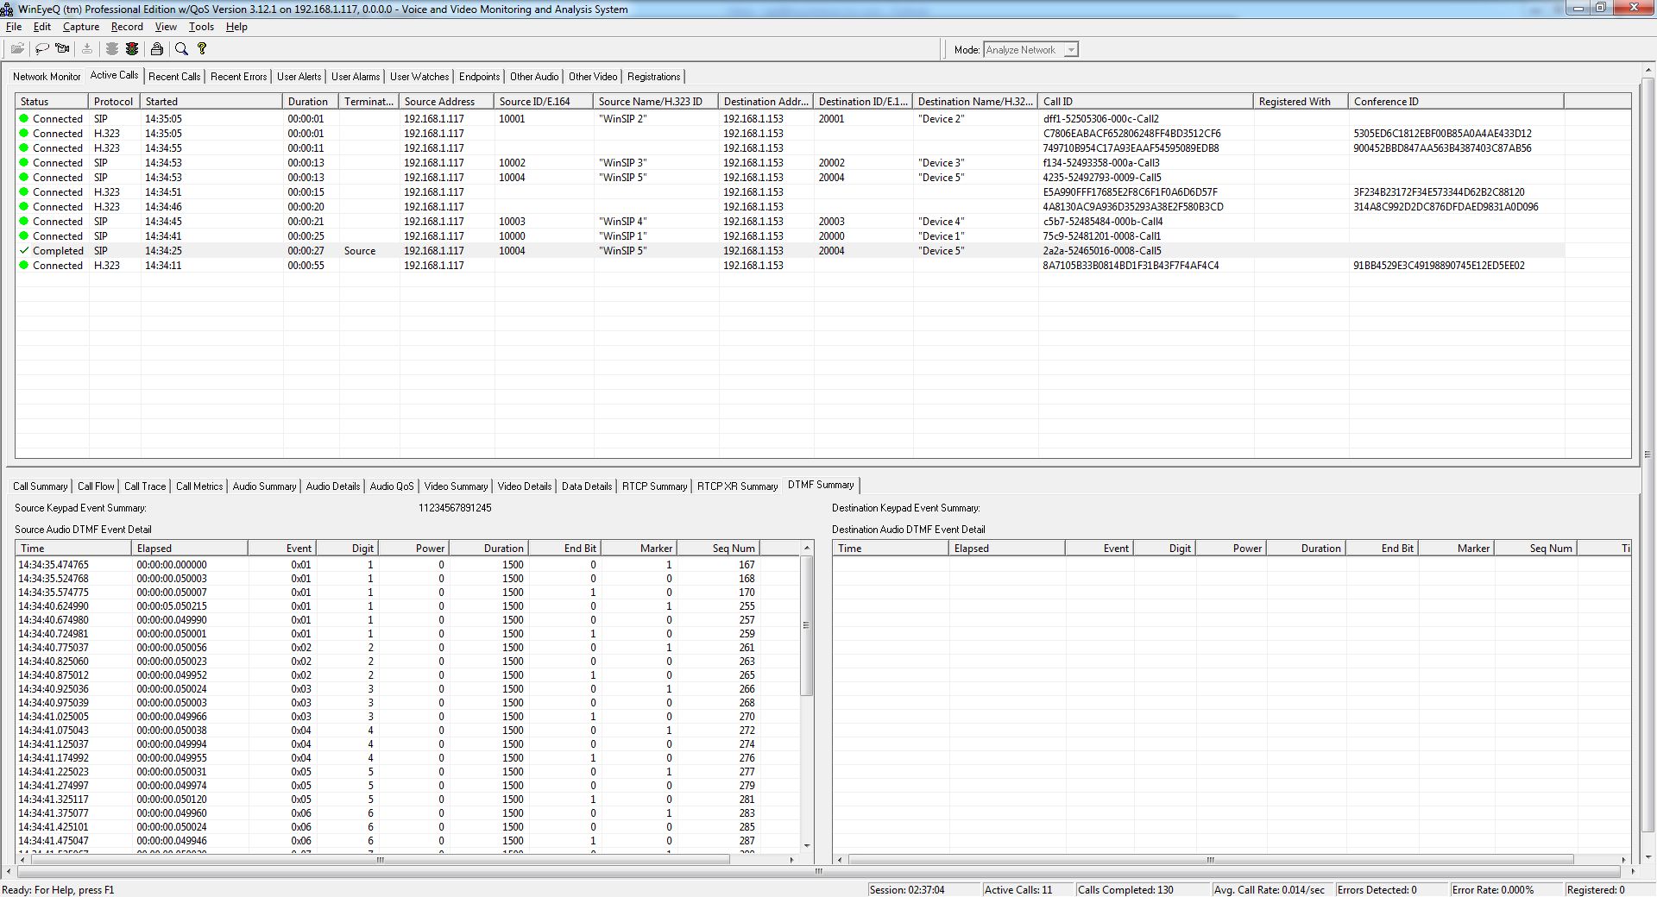Open the Call Trace tab
Image resolution: width=1657 pixels, height=897 pixels.
click(145, 486)
